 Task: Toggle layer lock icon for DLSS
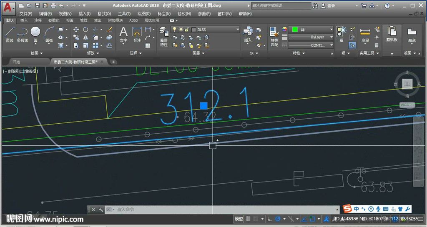click(x=187, y=29)
